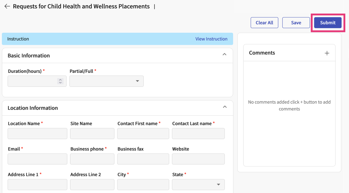Click the Address Line 1 input field
Image resolution: width=349 pixels, height=193 pixels.
[x=37, y=184]
